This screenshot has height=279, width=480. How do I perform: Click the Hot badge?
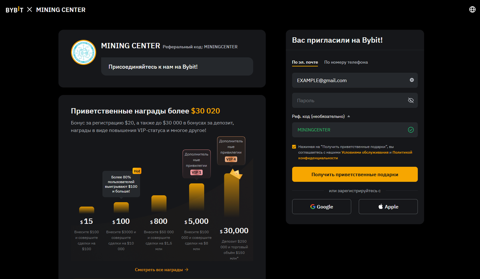(137, 171)
